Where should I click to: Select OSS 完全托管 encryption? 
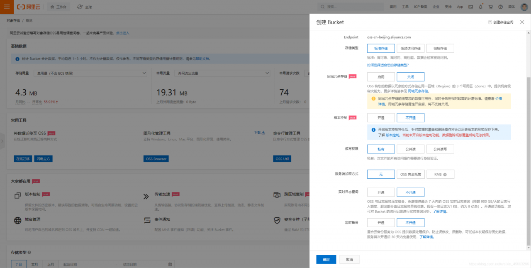pyautogui.click(x=410, y=175)
